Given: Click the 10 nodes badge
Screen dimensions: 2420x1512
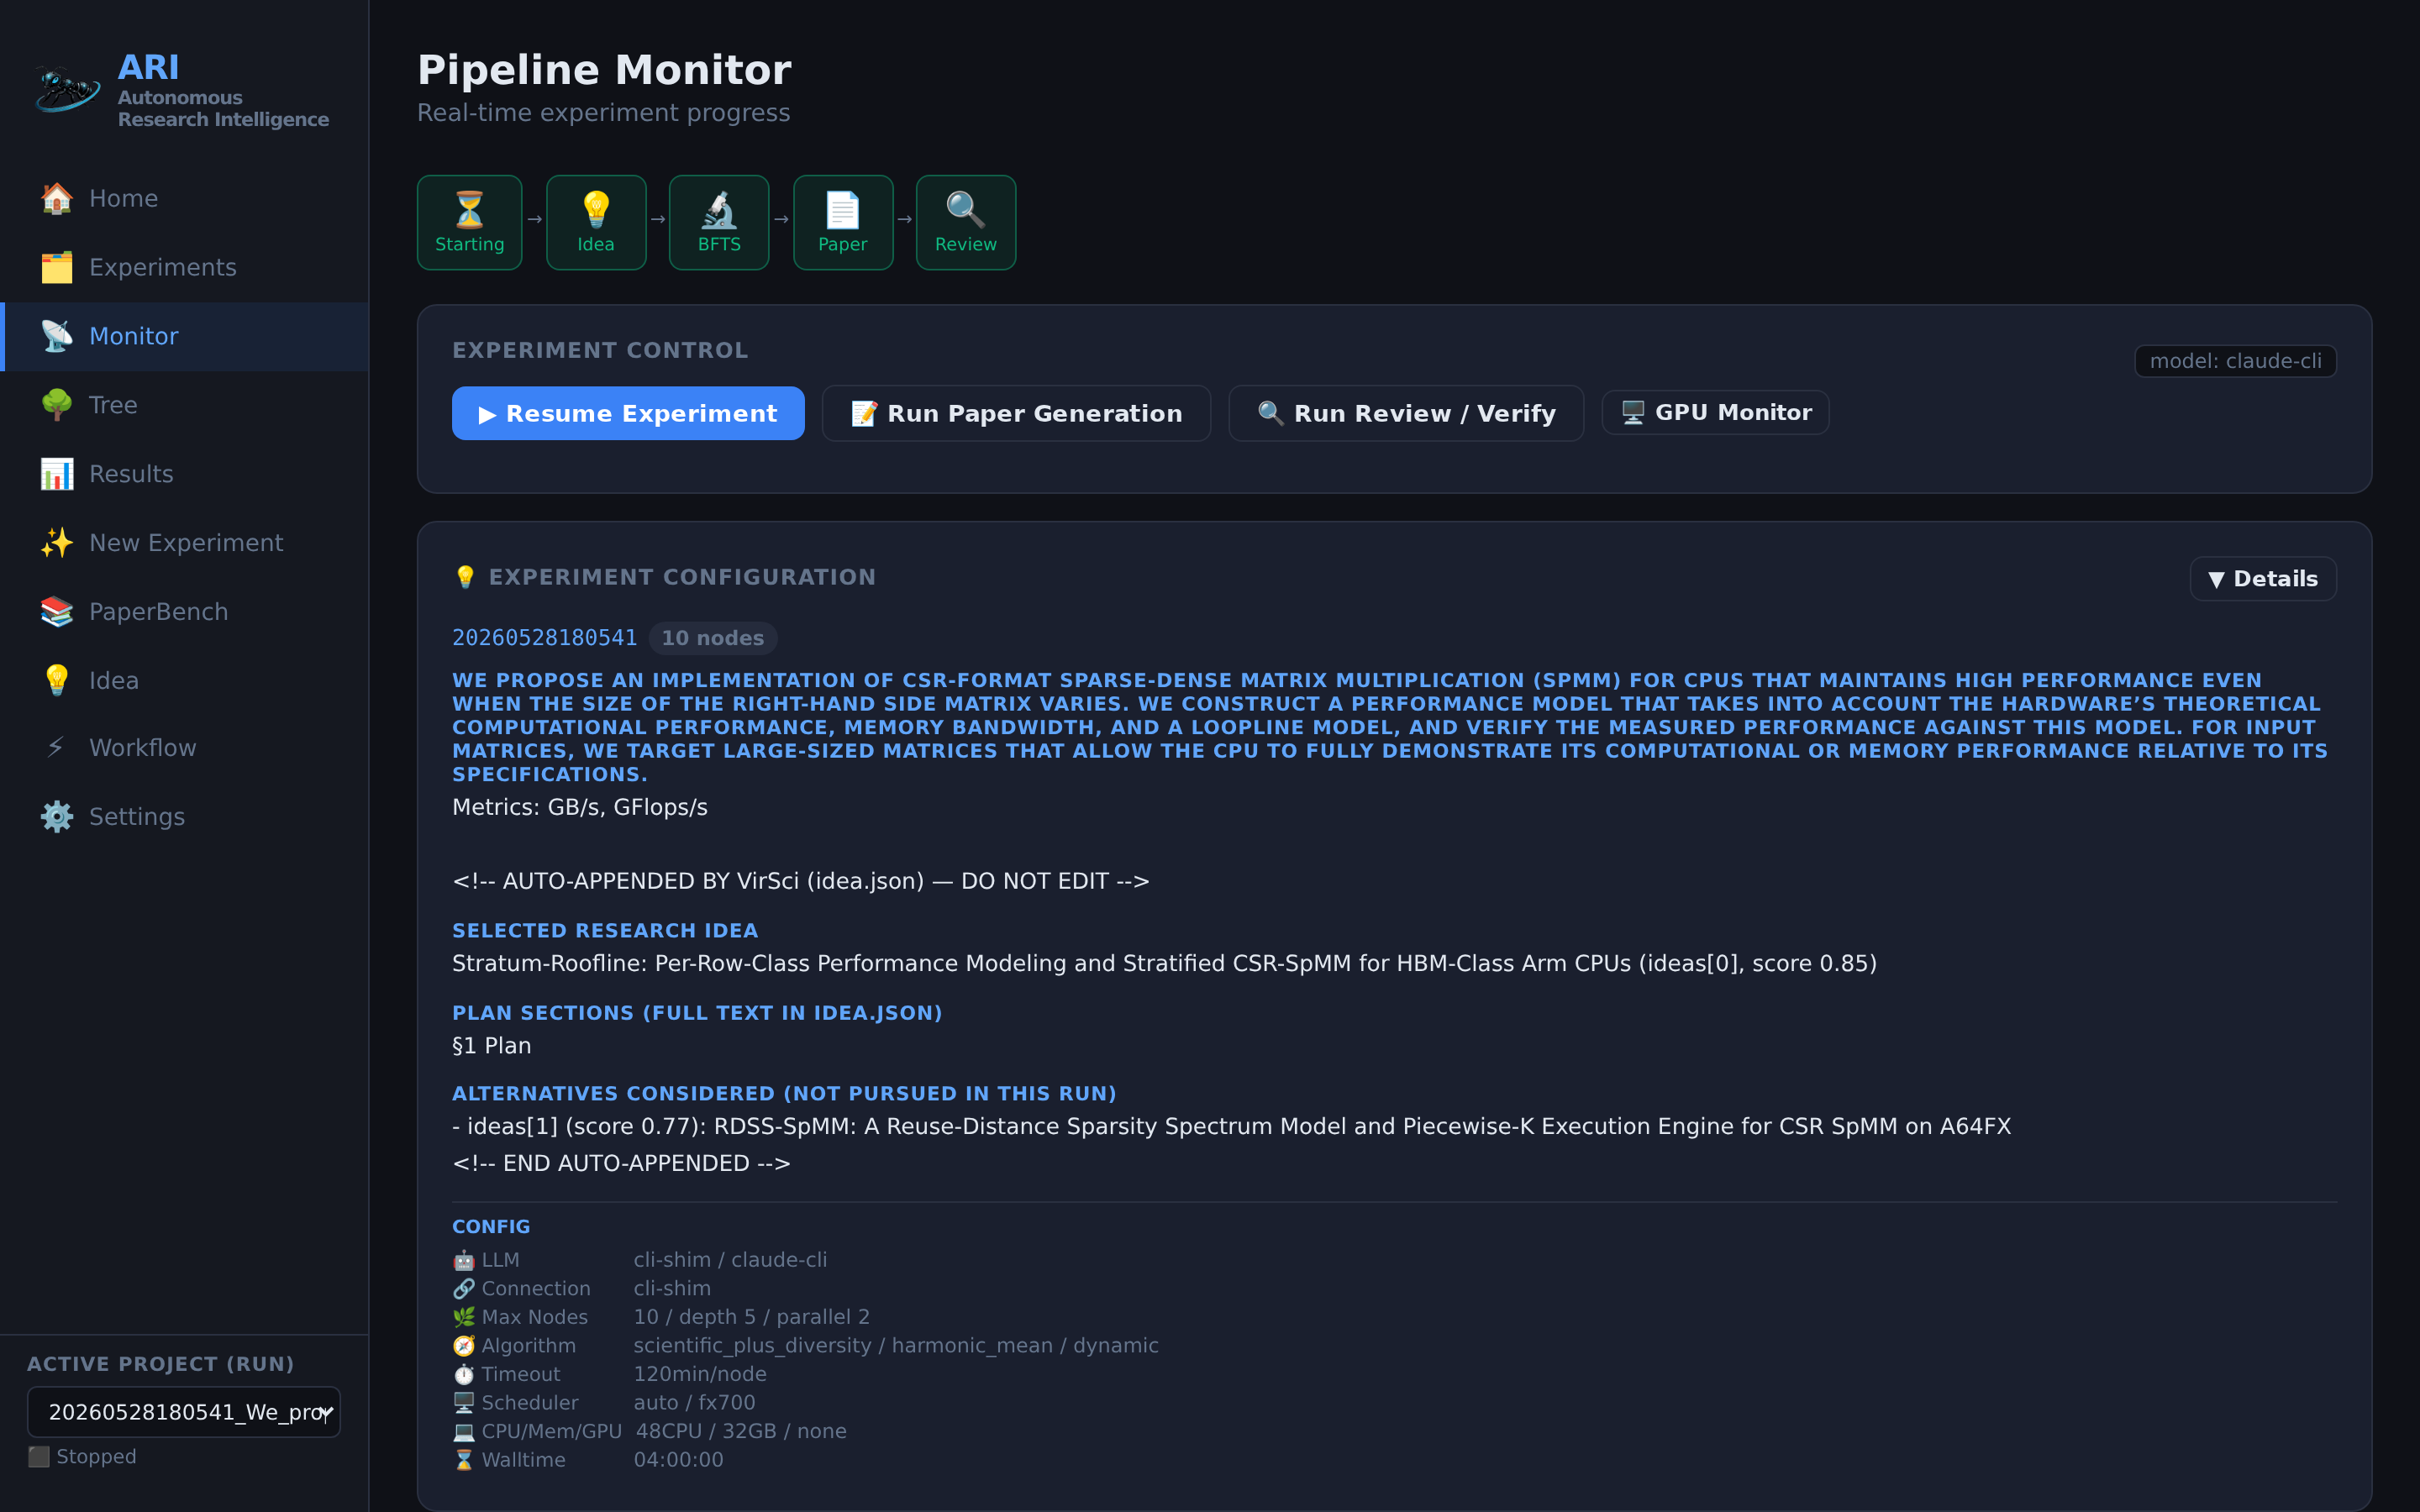Looking at the screenshot, I should pos(713,638).
